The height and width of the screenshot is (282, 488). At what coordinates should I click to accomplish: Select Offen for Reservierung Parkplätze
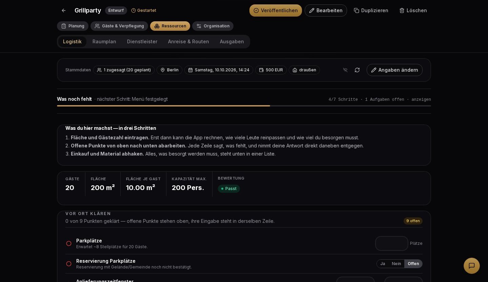click(413, 264)
